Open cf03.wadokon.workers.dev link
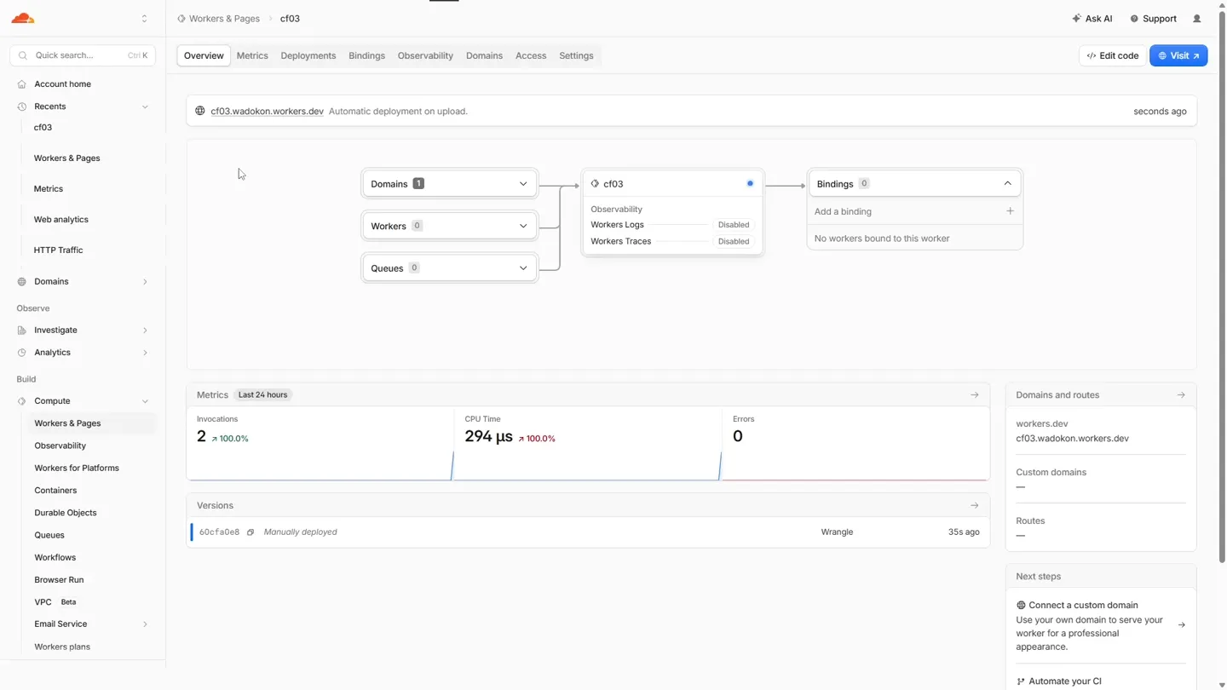 pos(267,112)
